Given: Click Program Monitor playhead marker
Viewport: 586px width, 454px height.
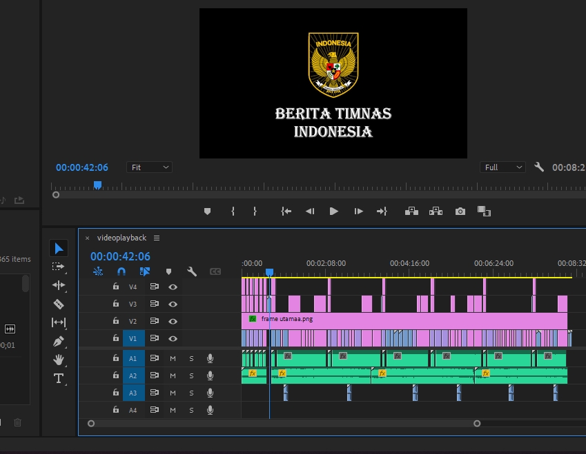Looking at the screenshot, I should (97, 185).
